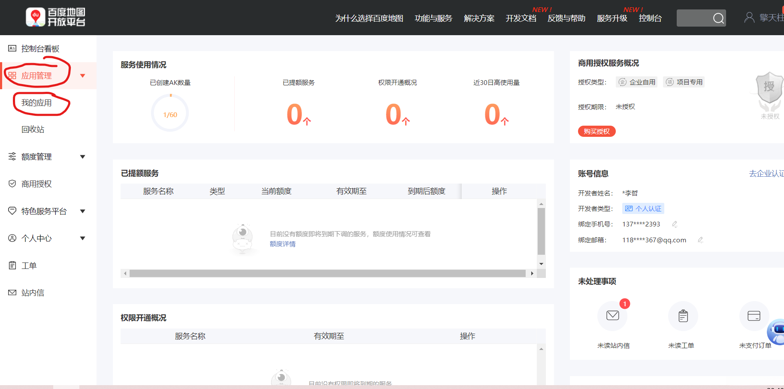Click the header search input field

pos(694,18)
